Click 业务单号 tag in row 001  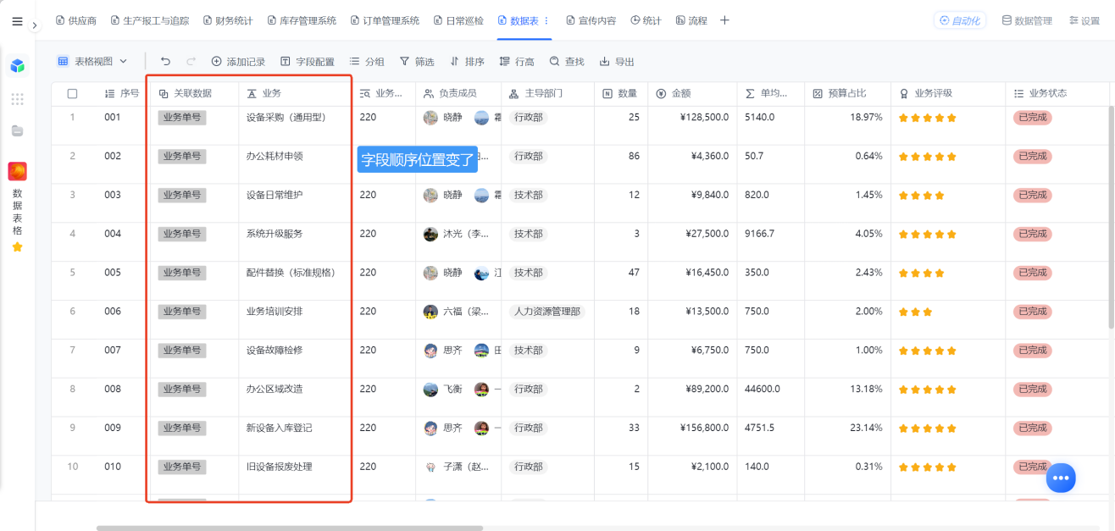182,118
